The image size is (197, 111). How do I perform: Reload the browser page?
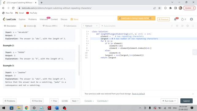pyautogui.click(x=13, y=8)
